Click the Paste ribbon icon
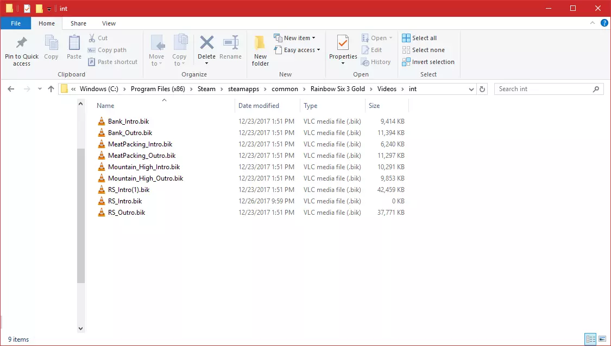This screenshot has height=346, width=611. [x=74, y=43]
